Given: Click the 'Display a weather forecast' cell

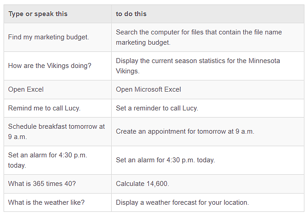Looking at the screenshot, I should click(x=208, y=202).
